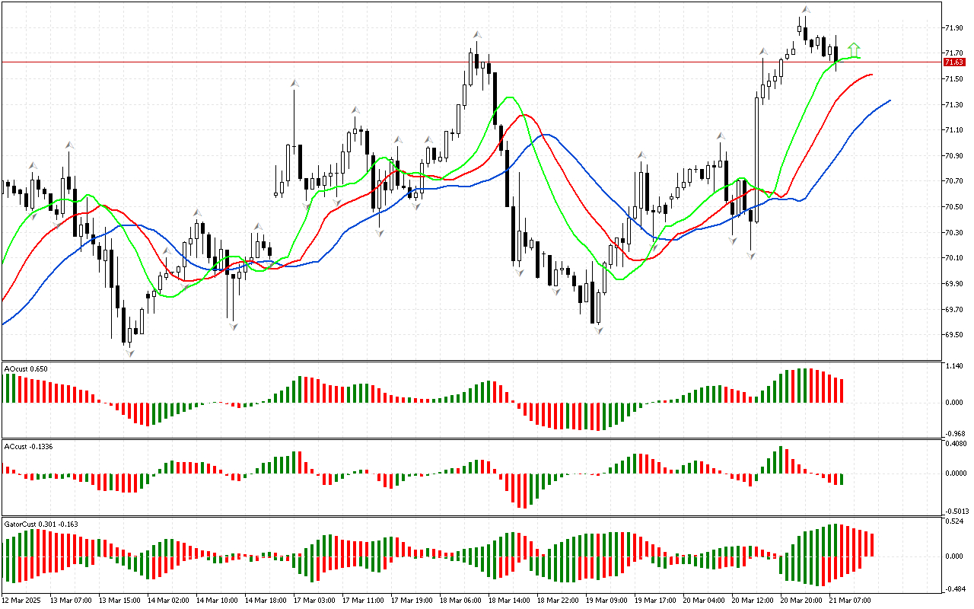Click the 12 Mar 2025 date label
Image resolution: width=974 pixels, height=609 pixels.
tap(22, 601)
